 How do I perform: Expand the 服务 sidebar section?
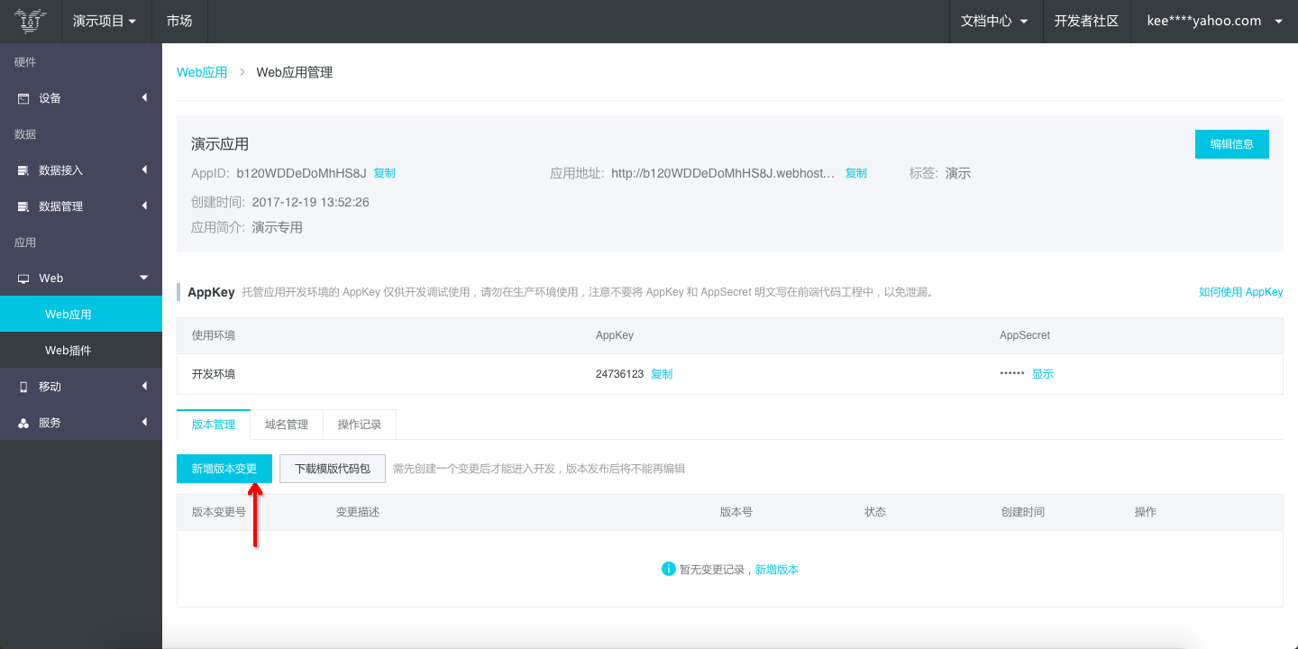[x=144, y=422]
